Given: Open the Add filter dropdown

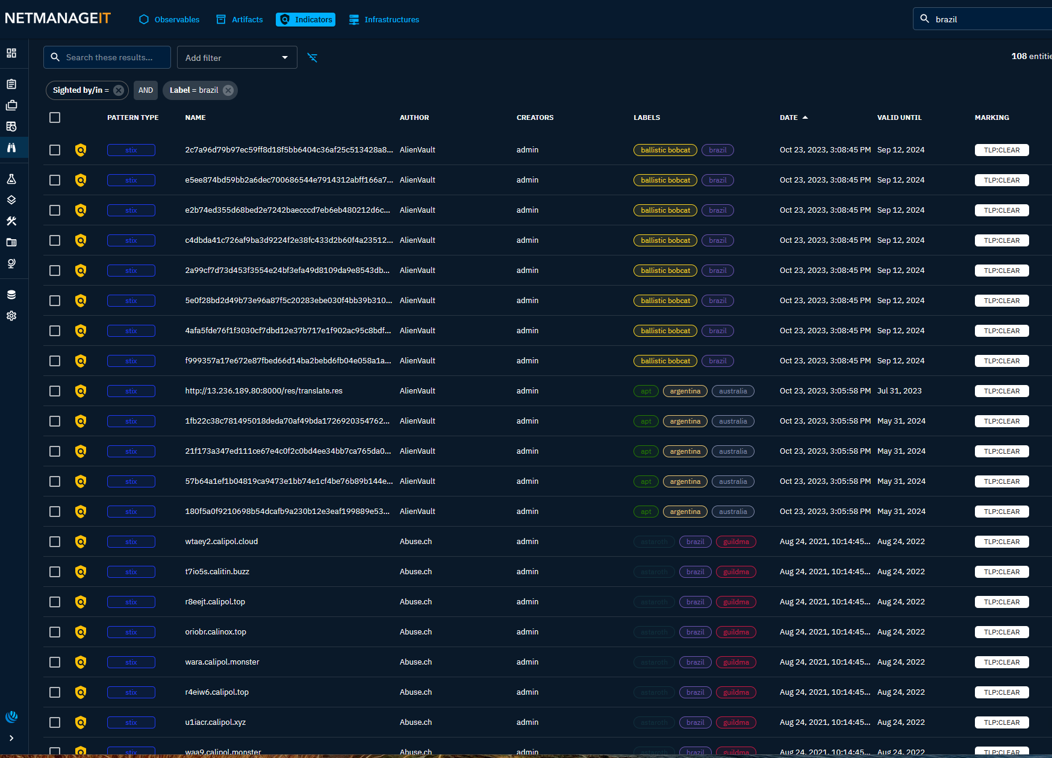Looking at the screenshot, I should (x=237, y=58).
